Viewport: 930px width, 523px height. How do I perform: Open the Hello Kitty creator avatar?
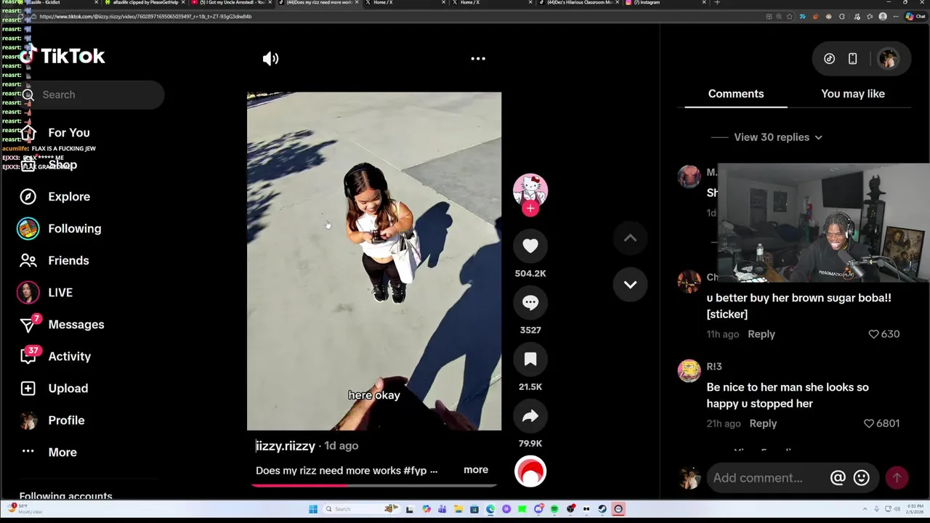(x=530, y=190)
